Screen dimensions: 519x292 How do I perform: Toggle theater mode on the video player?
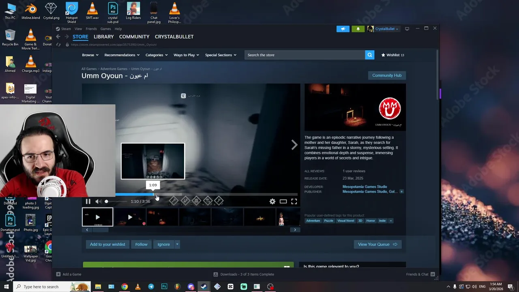(x=283, y=202)
